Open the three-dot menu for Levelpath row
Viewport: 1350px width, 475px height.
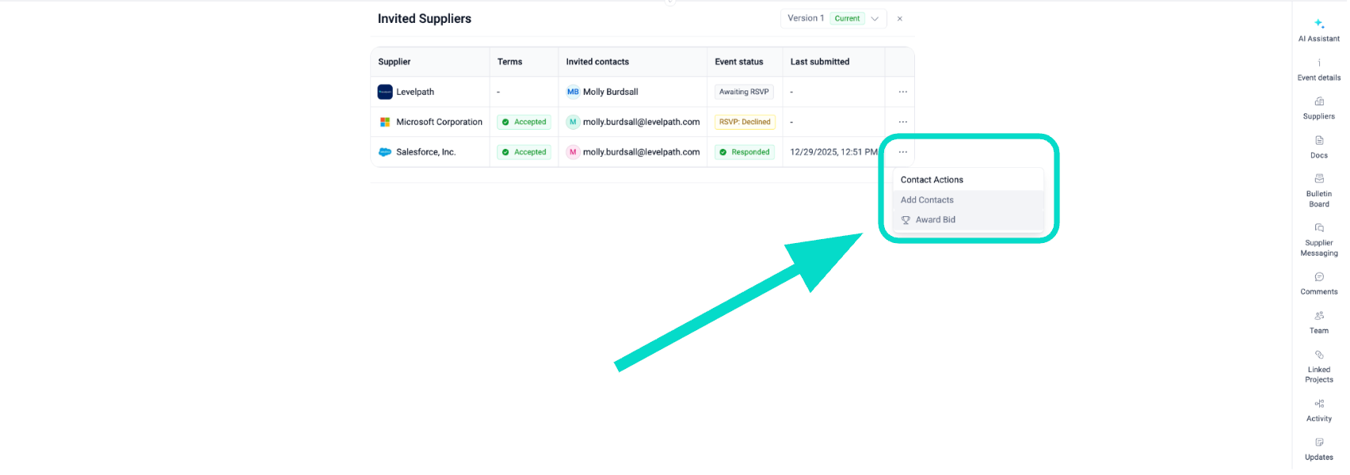[x=902, y=92]
